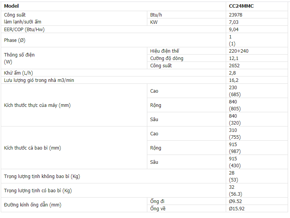The height and width of the screenshot is (218, 290).
Task: Click the Model header cell
Action: click(11, 6)
